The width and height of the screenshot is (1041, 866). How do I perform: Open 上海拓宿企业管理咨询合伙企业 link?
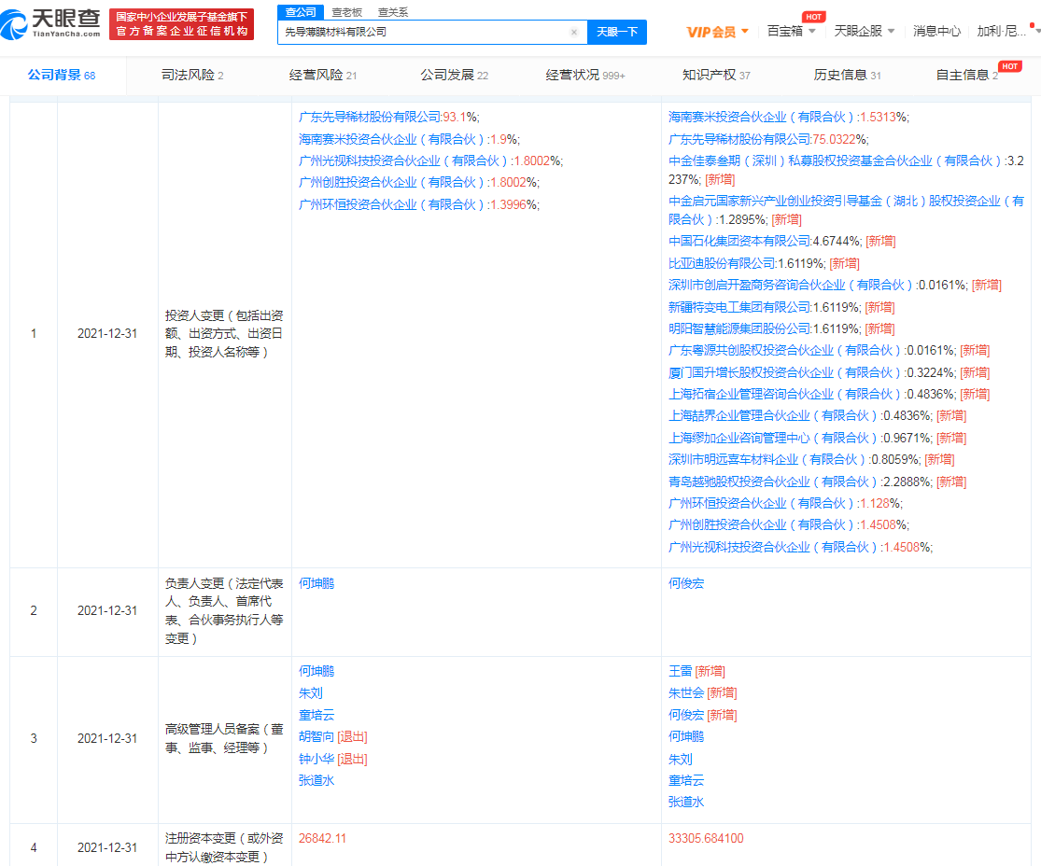(787, 394)
